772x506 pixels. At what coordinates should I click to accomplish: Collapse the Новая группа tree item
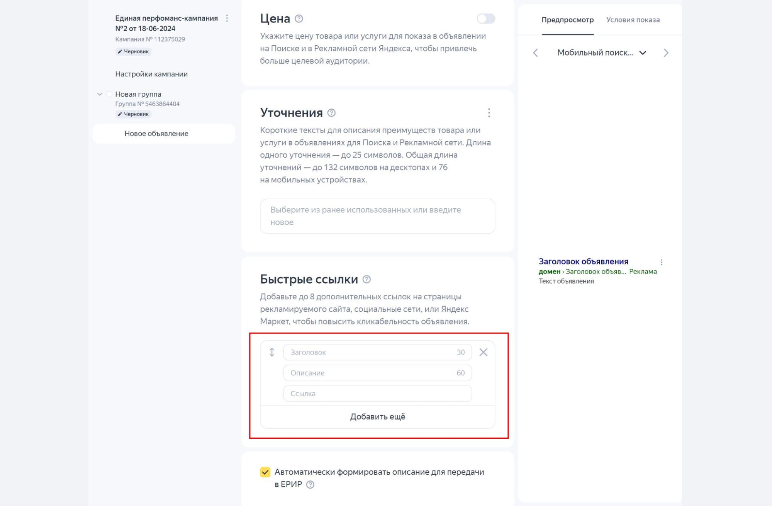pyautogui.click(x=100, y=94)
